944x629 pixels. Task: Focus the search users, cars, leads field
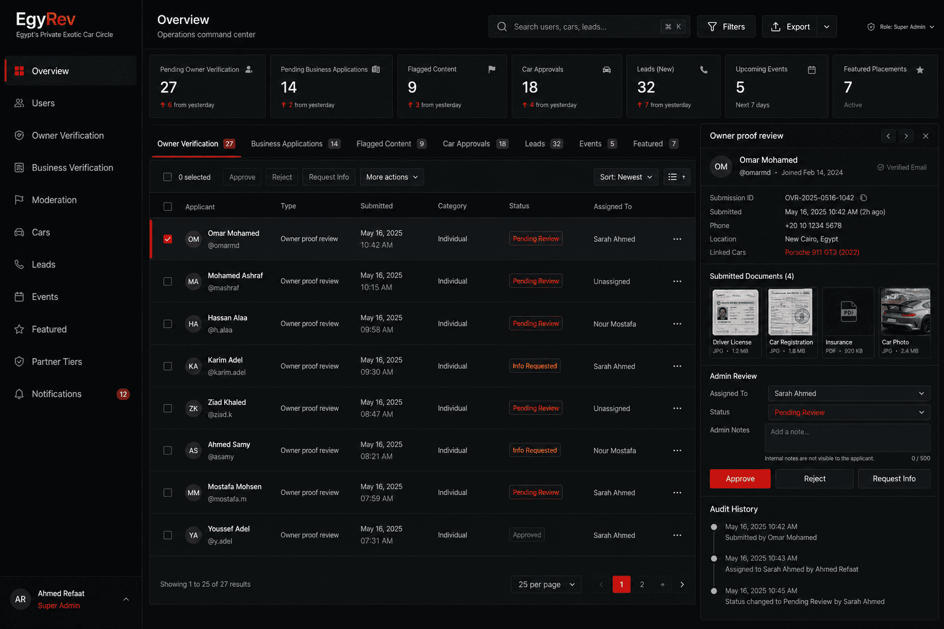pyautogui.click(x=589, y=26)
